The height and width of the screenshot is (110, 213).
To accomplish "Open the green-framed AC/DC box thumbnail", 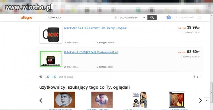I will click(x=51, y=59).
